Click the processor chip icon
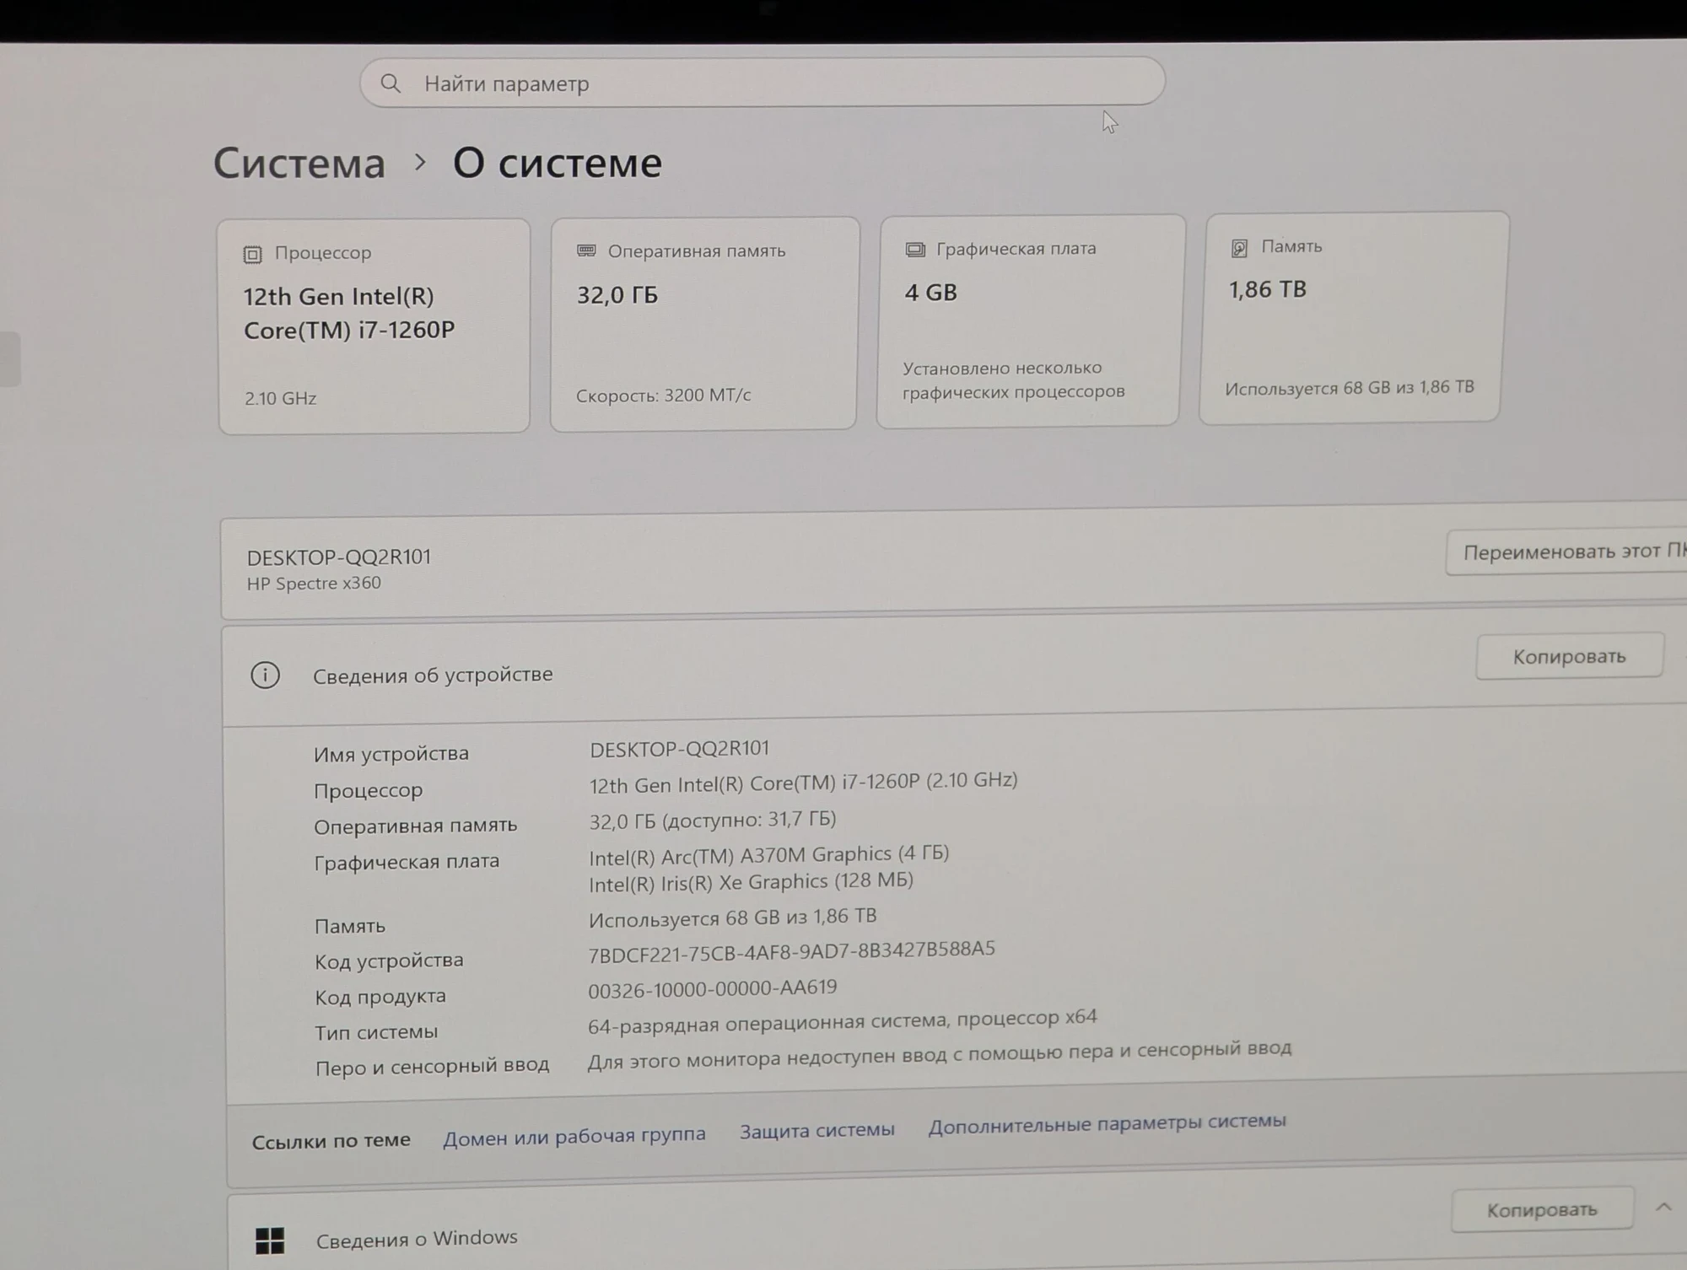 click(252, 255)
